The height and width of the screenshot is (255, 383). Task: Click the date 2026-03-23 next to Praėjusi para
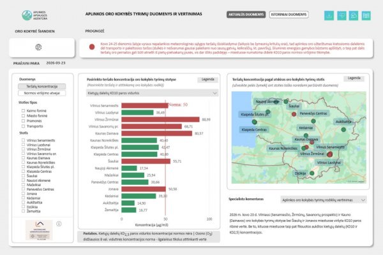click(x=56, y=63)
